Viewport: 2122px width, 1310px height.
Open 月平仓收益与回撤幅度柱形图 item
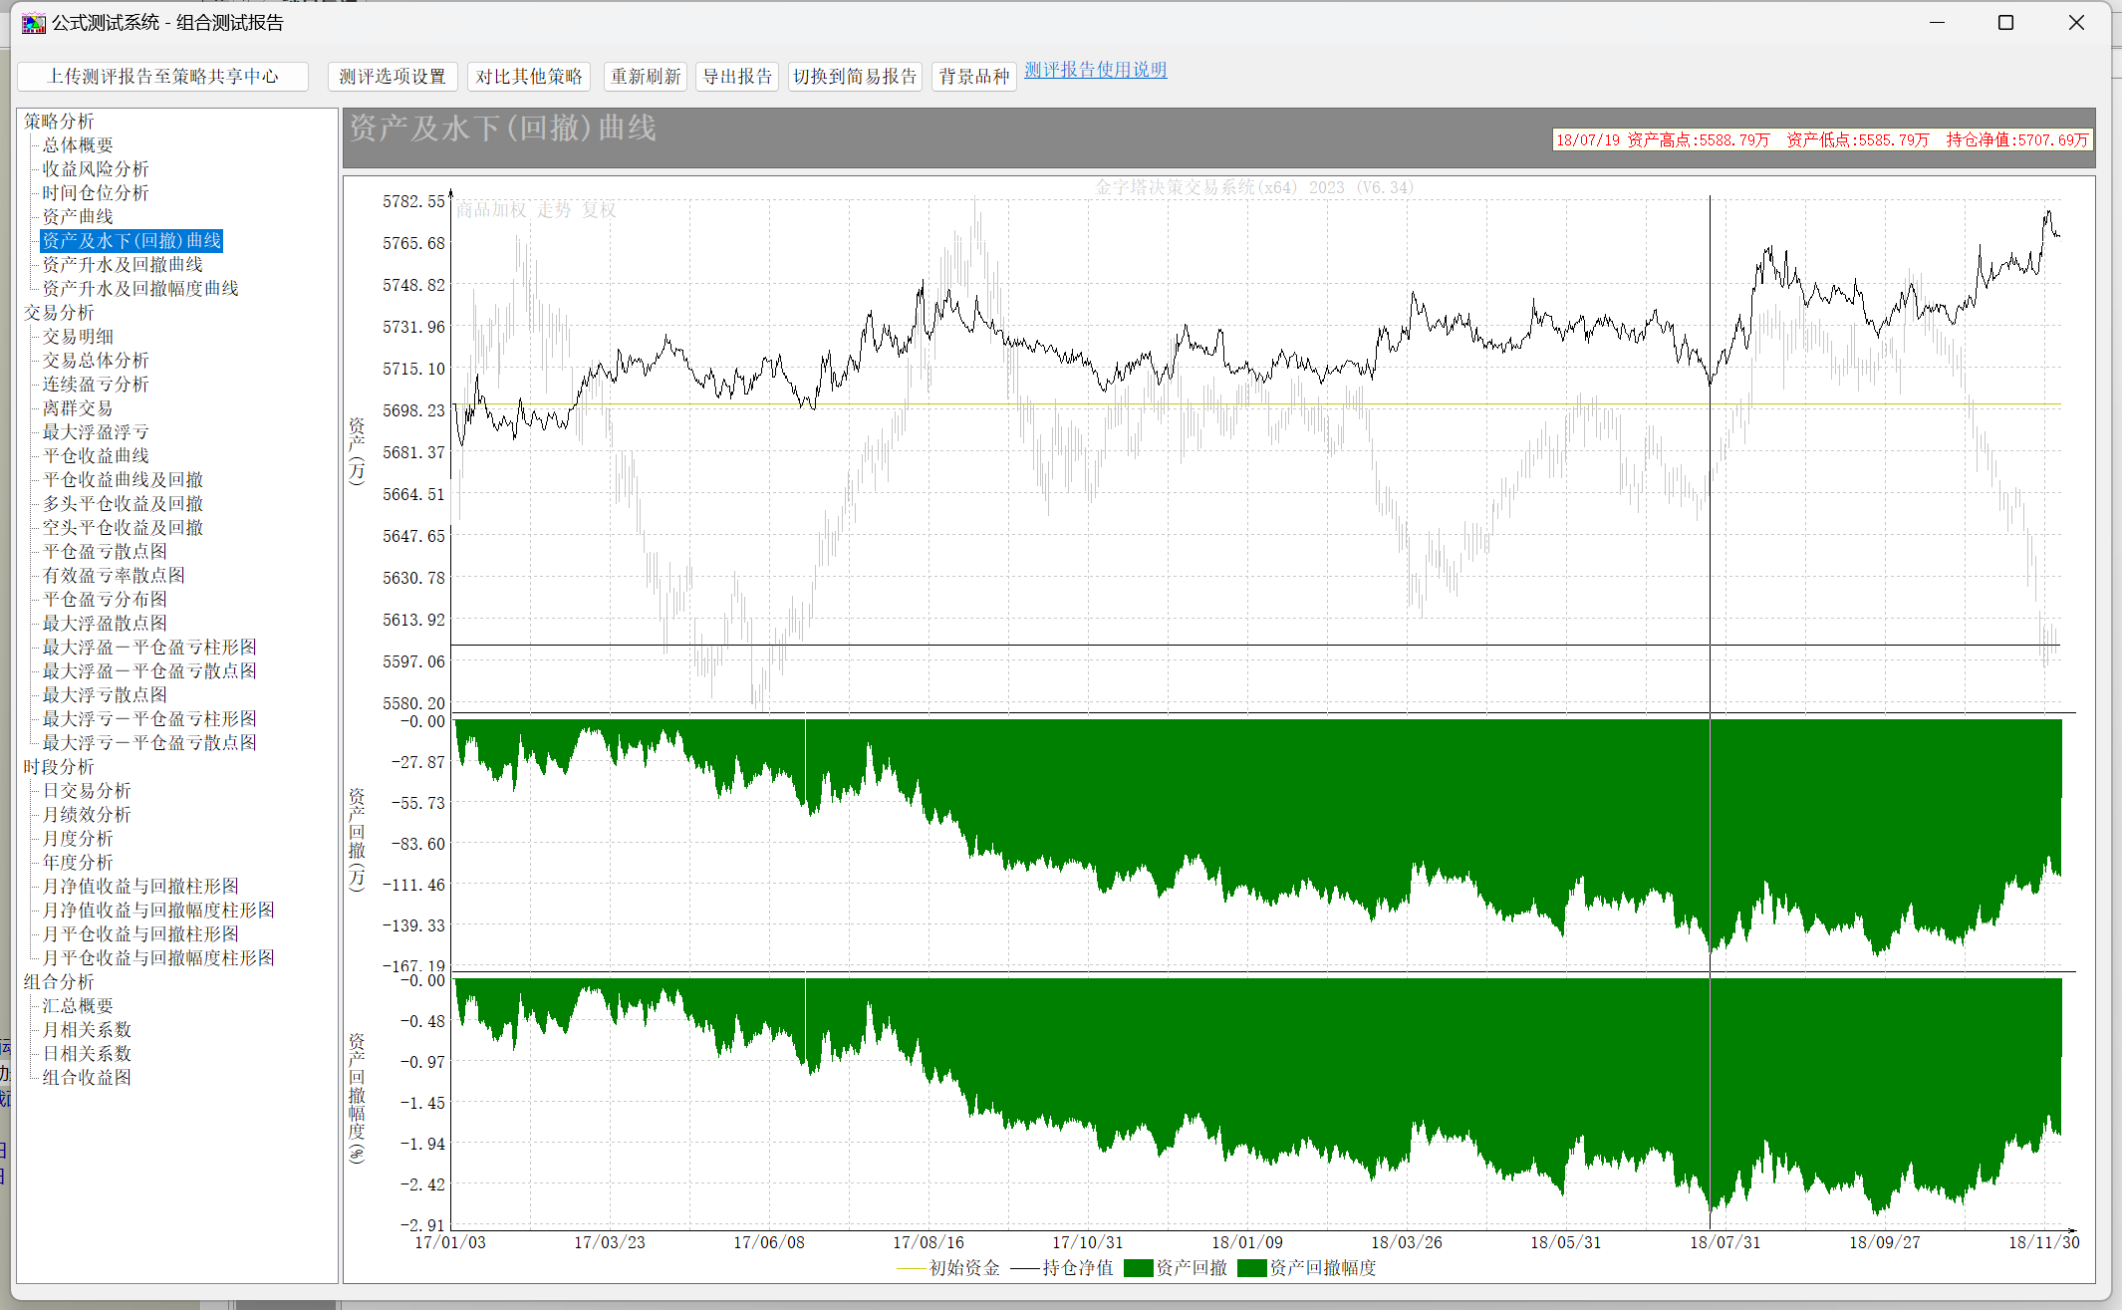coord(158,957)
